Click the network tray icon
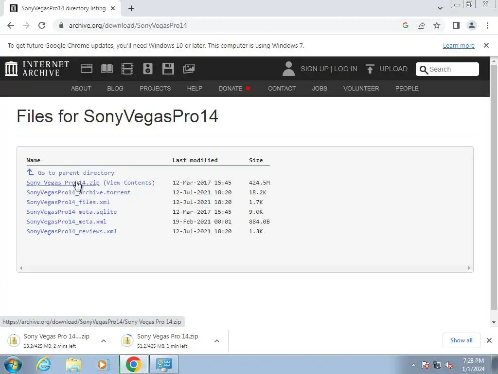The height and width of the screenshot is (374, 498). tap(437, 365)
